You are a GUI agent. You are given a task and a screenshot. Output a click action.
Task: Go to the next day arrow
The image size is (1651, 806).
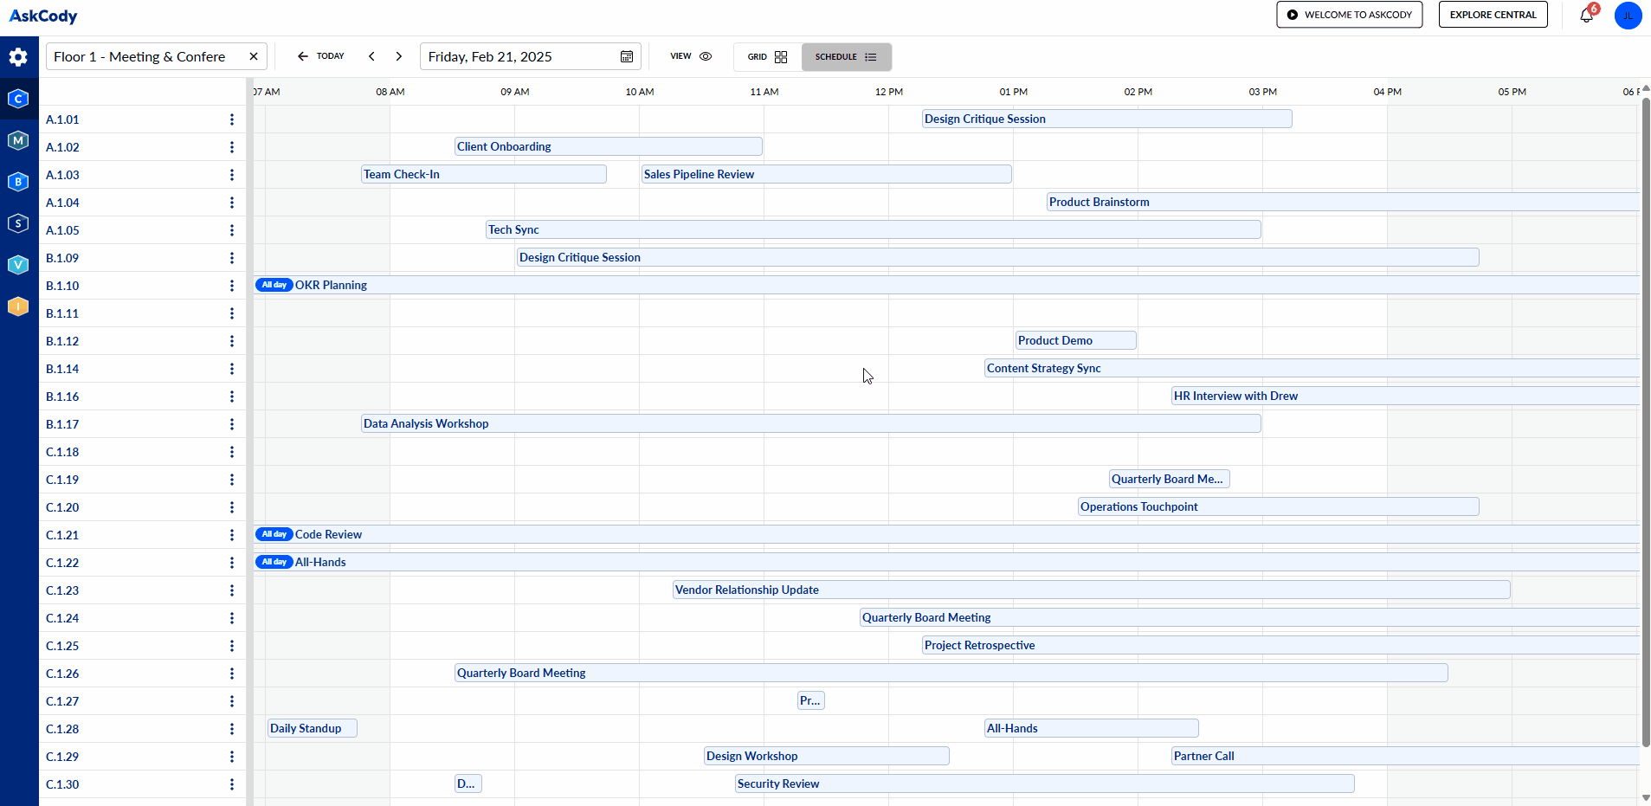399,57
